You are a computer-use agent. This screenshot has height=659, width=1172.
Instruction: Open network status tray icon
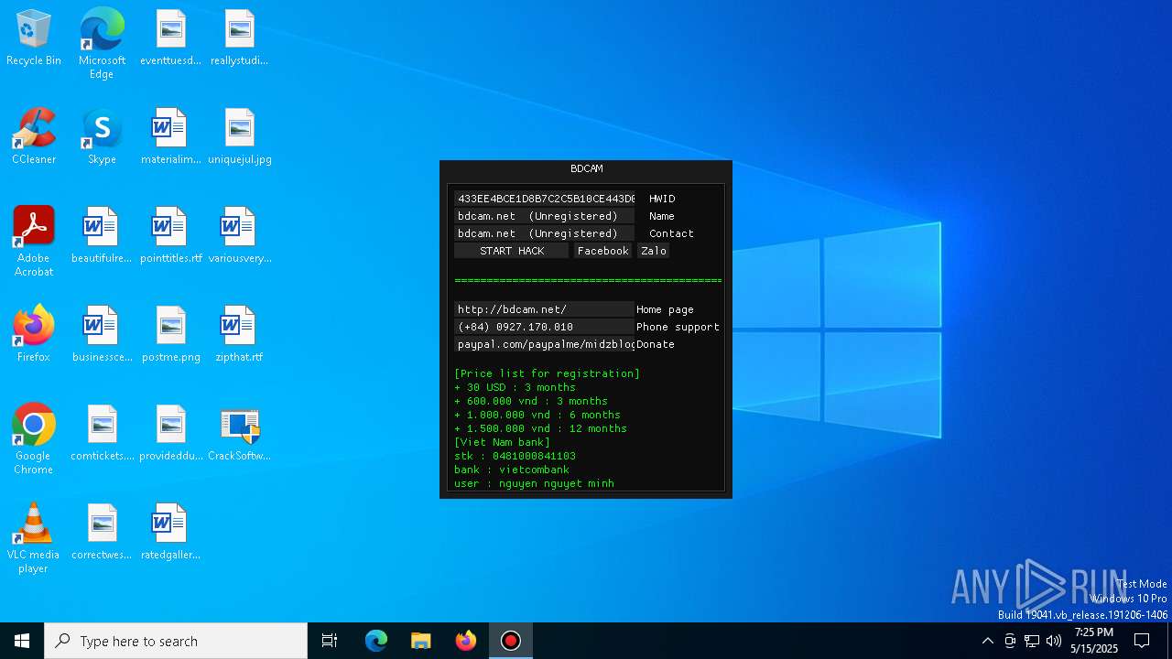click(x=1032, y=641)
